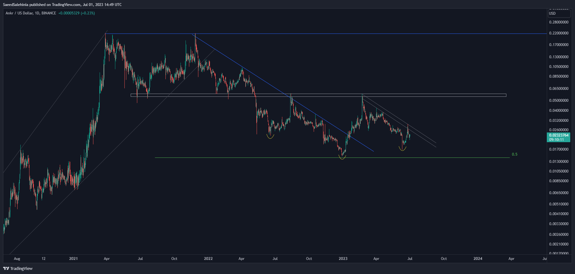The height and width of the screenshot is (274, 575).
Task: Click the Oct label just before 2024
Action: (444, 259)
